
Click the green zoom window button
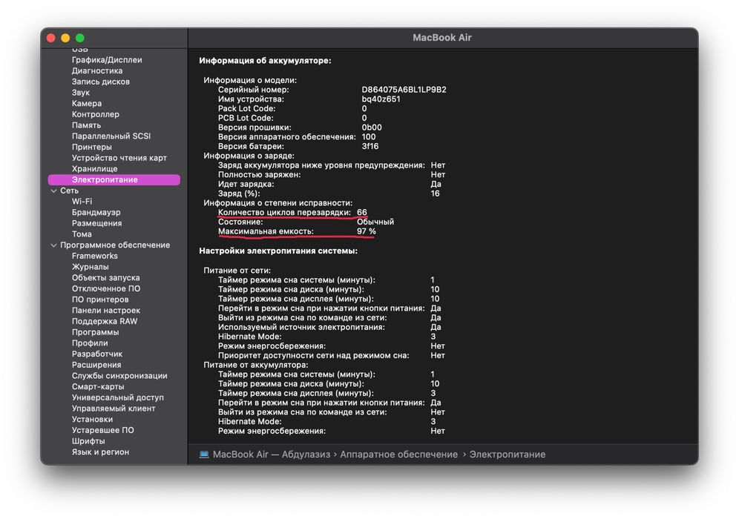click(80, 38)
